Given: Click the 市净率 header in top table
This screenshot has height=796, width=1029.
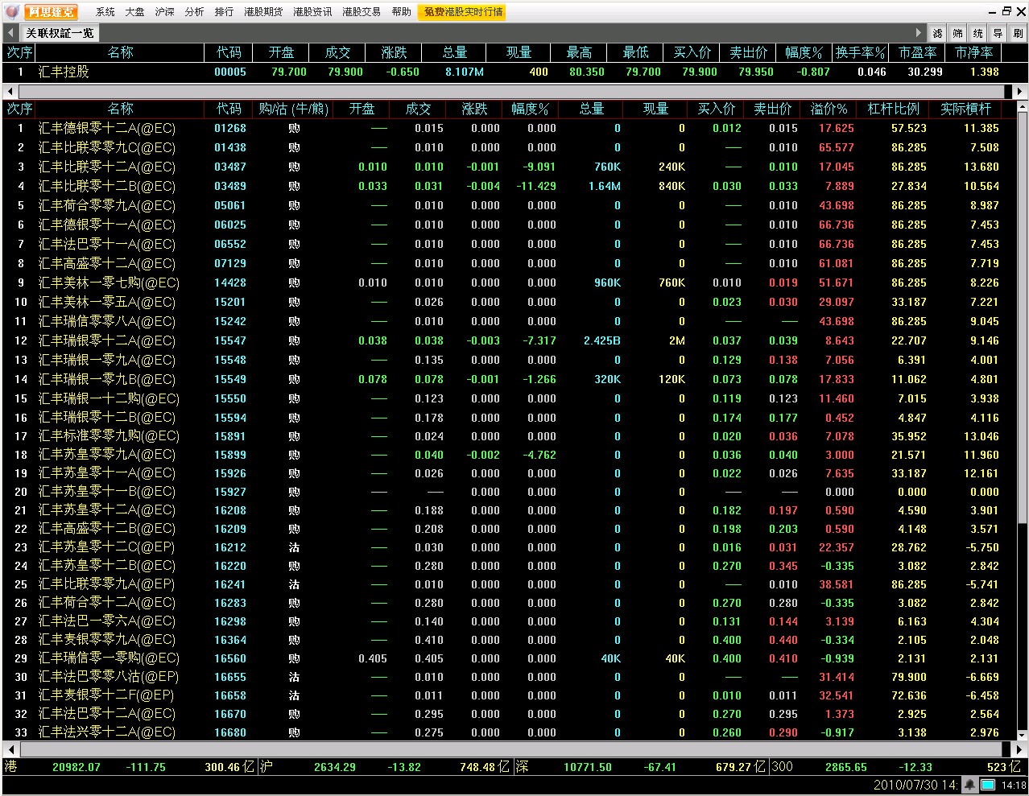Looking at the screenshot, I should click(x=973, y=52).
